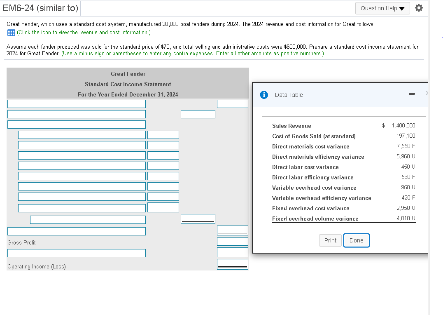Viewport: 443px width, 315px height.
Task: Click the Standard Cost Income Statement heading
Action: click(x=128, y=85)
